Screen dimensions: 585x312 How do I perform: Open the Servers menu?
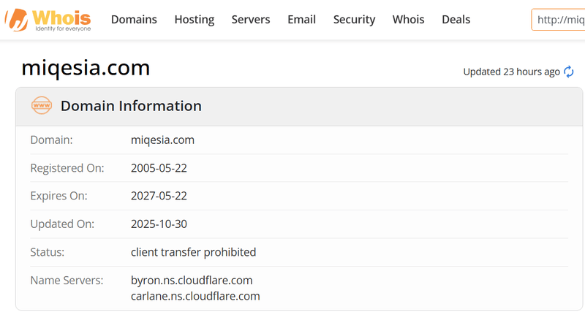click(x=251, y=20)
